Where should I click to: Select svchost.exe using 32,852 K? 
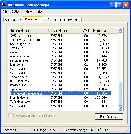click(x=60, y=69)
